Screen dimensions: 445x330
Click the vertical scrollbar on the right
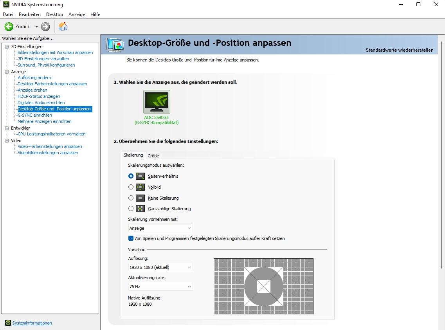(x=441, y=155)
